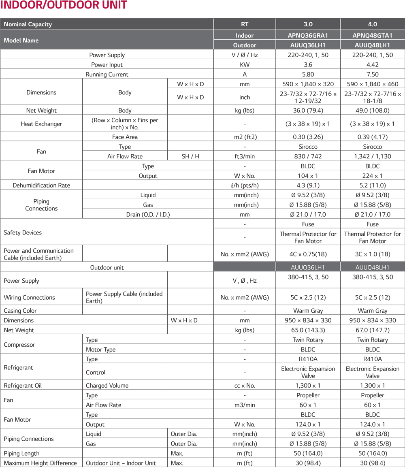Click dimension 590 × 1,840 × 460
This screenshot has height=467, width=405.
(372, 84)
